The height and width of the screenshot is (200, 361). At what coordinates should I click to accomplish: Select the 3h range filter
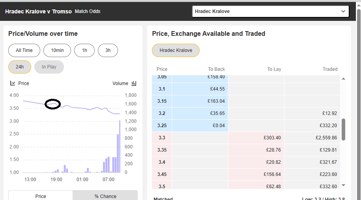click(108, 50)
